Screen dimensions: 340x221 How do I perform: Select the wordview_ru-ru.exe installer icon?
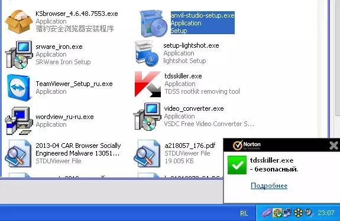click(19, 121)
